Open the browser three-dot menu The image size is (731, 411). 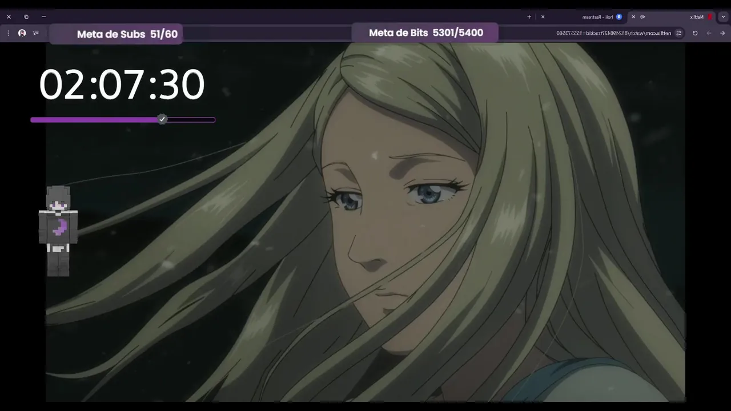[8, 33]
